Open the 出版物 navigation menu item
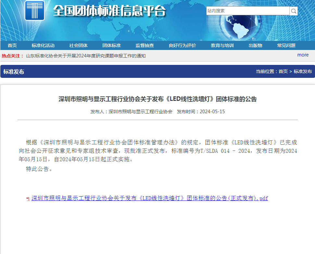 pos(255,45)
